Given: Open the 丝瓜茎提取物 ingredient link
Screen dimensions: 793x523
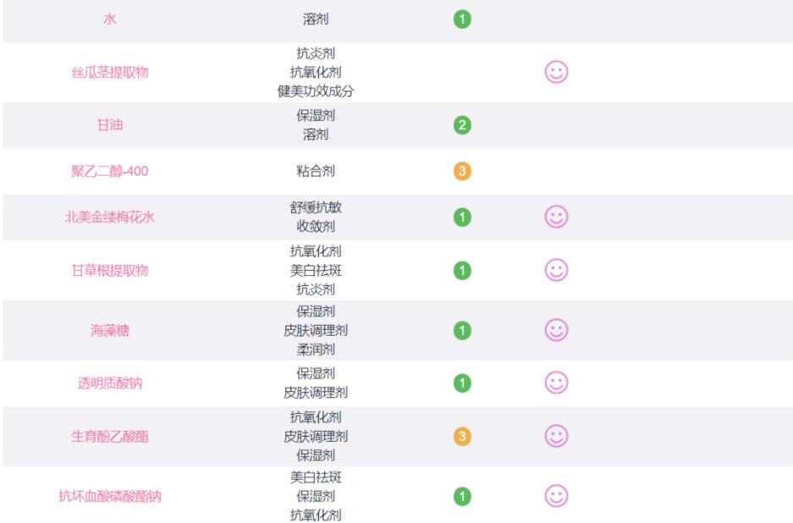Looking at the screenshot, I should [x=110, y=72].
